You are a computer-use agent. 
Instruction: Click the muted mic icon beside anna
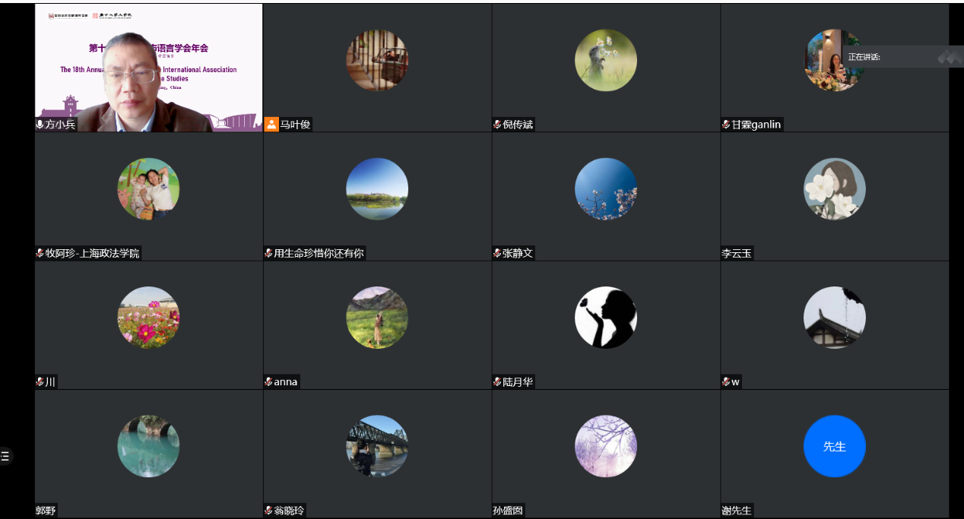pyautogui.click(x=268, y=382)
